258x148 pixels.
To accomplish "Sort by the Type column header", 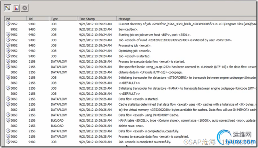I will click(63, 19).
